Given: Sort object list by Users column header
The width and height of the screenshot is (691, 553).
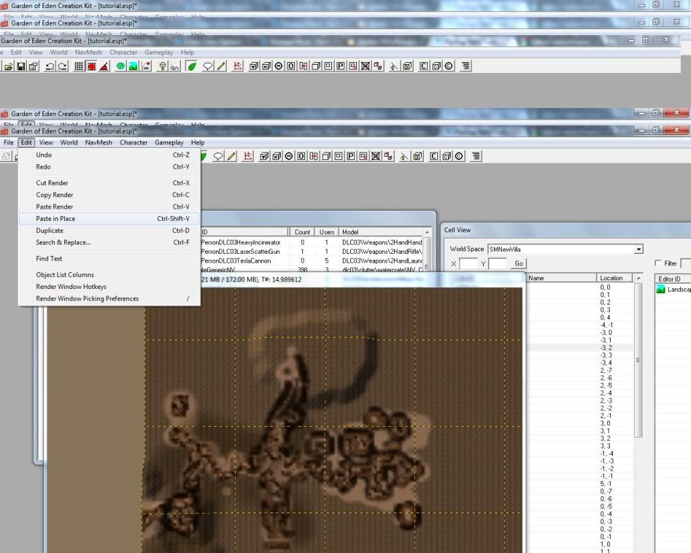Looking at the screenshot, I should pos(327,232).
